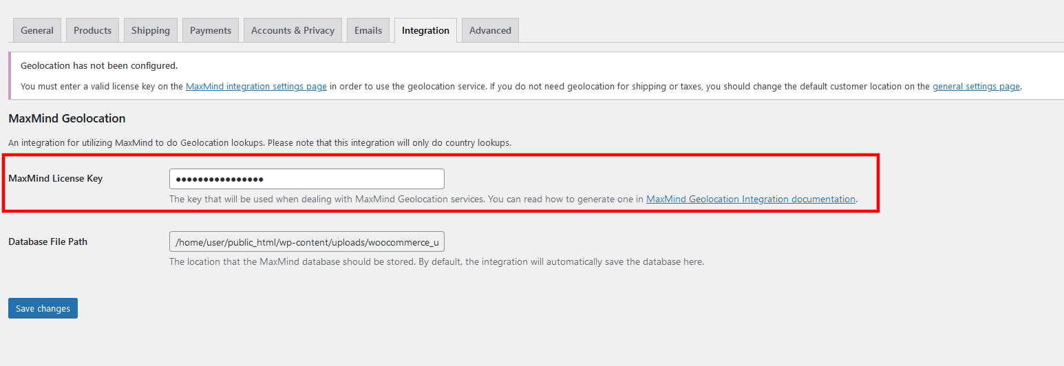1064x366 pixels.
Task: Click the Save changes button
Action: coord(43,308)
